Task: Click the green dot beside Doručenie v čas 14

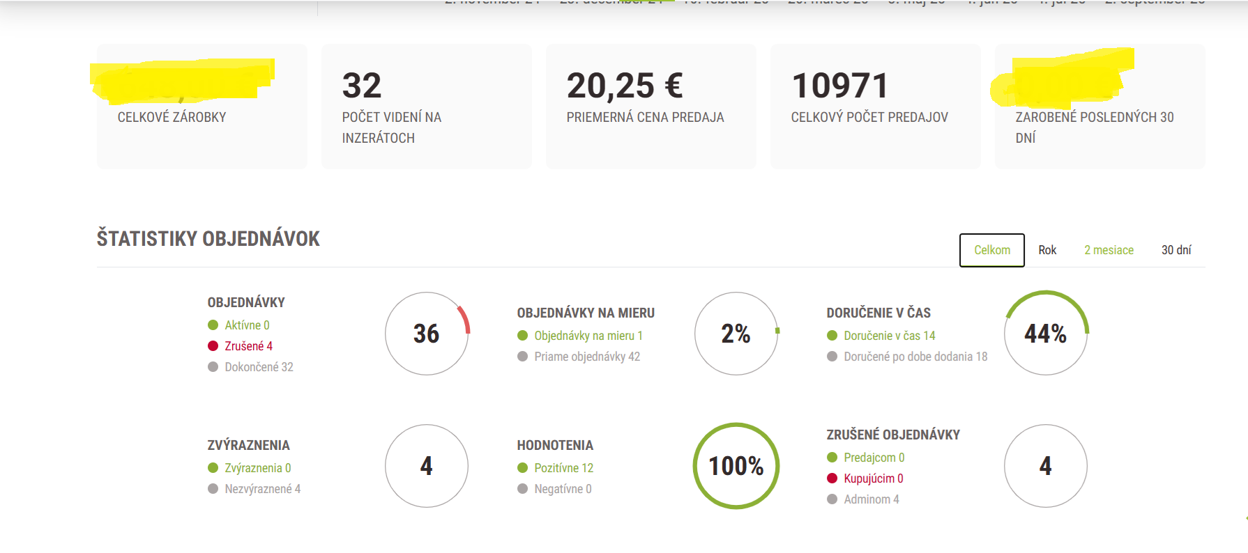Action: coord(832,336)
